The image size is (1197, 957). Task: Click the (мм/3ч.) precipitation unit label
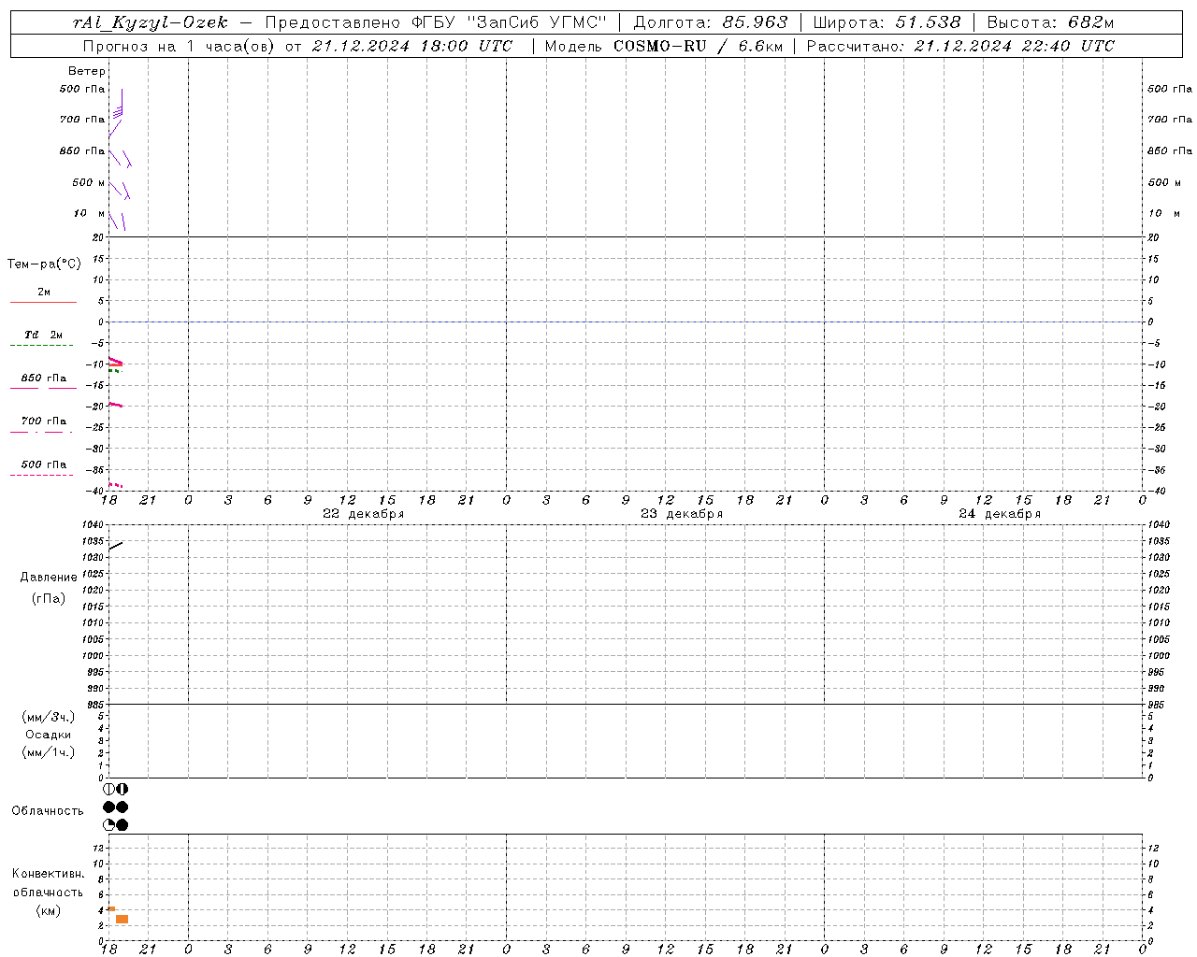click(49, 717)
